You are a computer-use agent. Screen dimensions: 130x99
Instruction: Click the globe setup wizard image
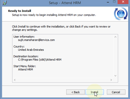(121, 14)
